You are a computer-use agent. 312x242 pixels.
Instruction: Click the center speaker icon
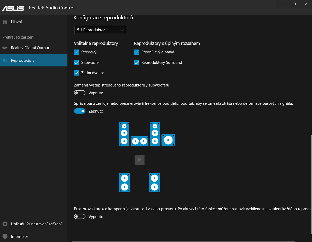click(140, 141)
